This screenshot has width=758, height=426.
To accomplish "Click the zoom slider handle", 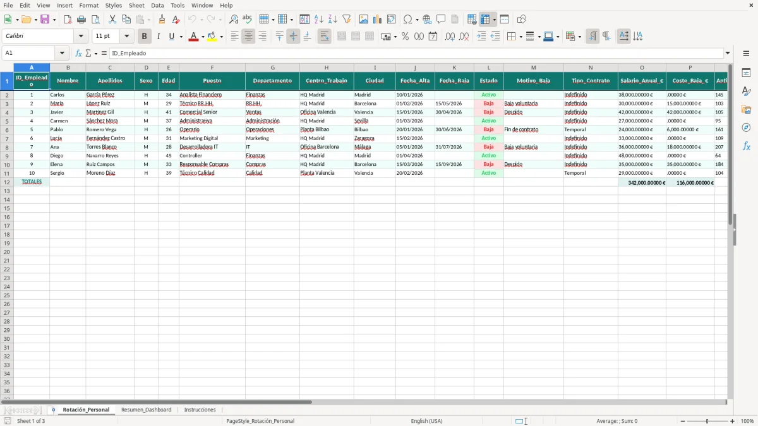I will (707, 421).
